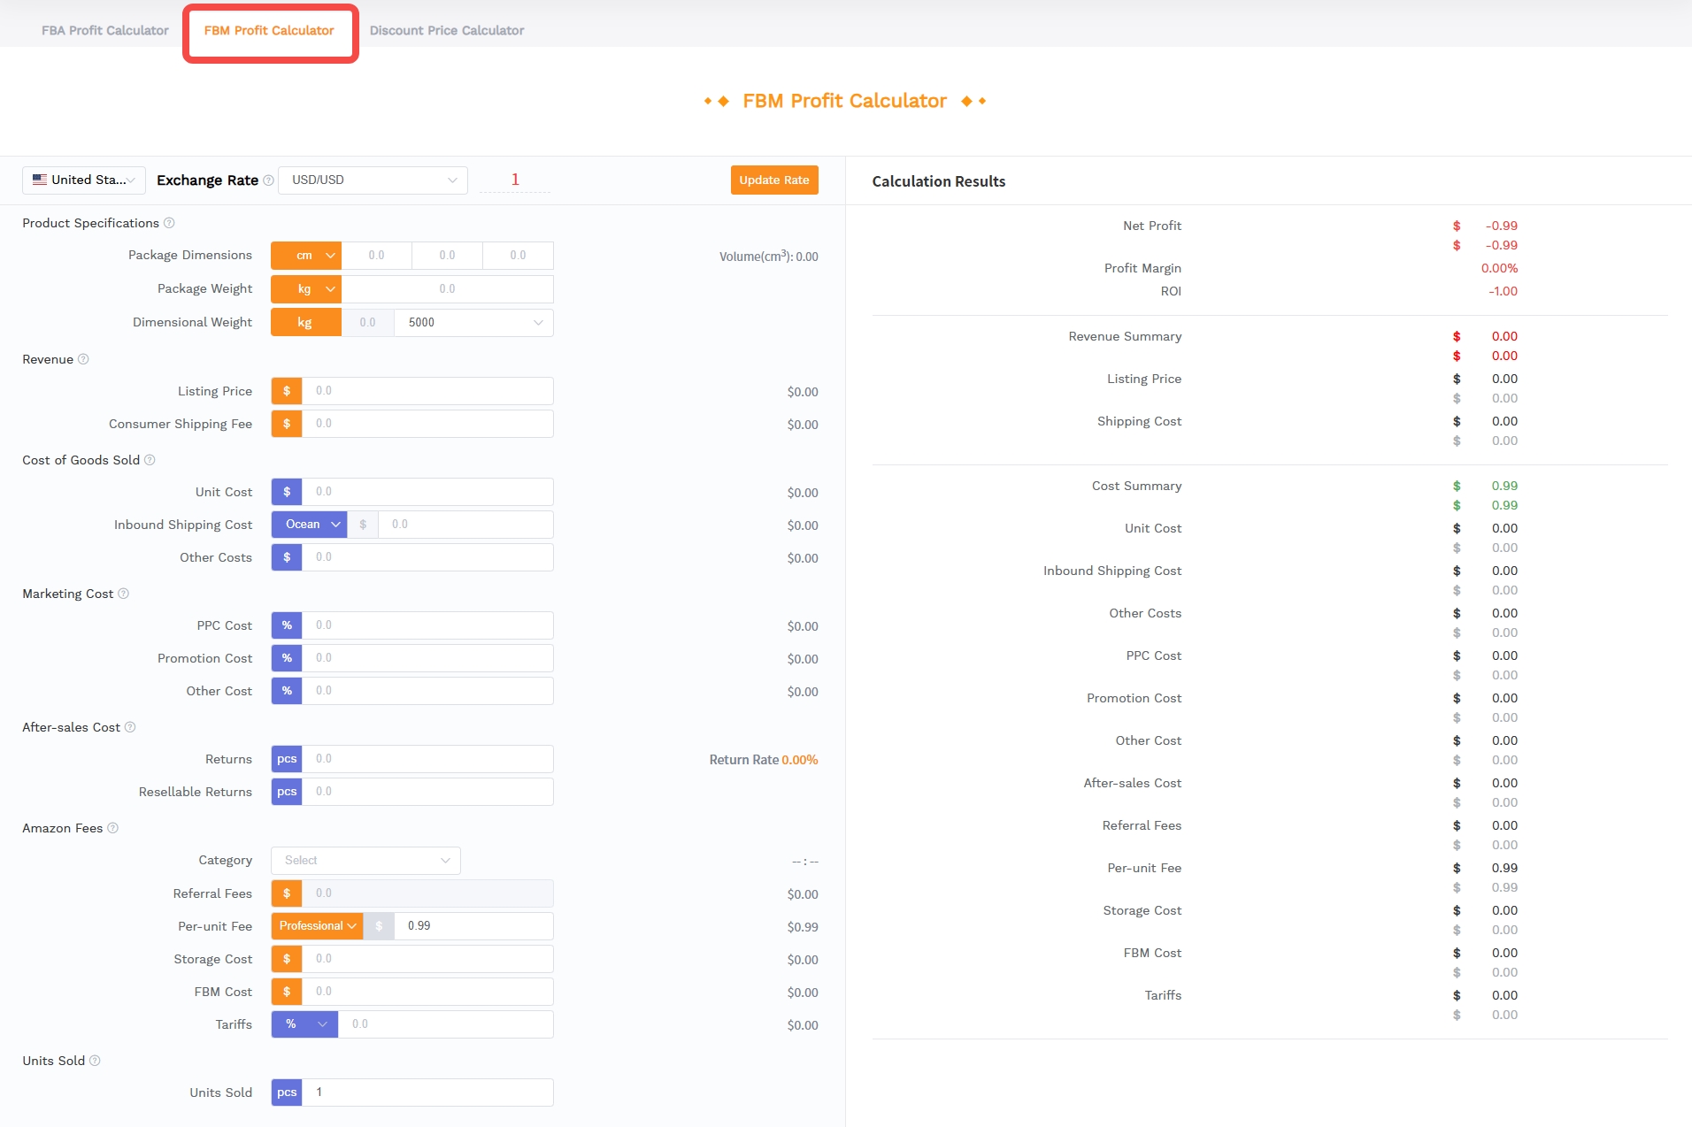This screenshot has height=1127, width=1692.
Task: Open the cm unit dropdown for Package Dimensions
Action: click(x=305, y=256)
